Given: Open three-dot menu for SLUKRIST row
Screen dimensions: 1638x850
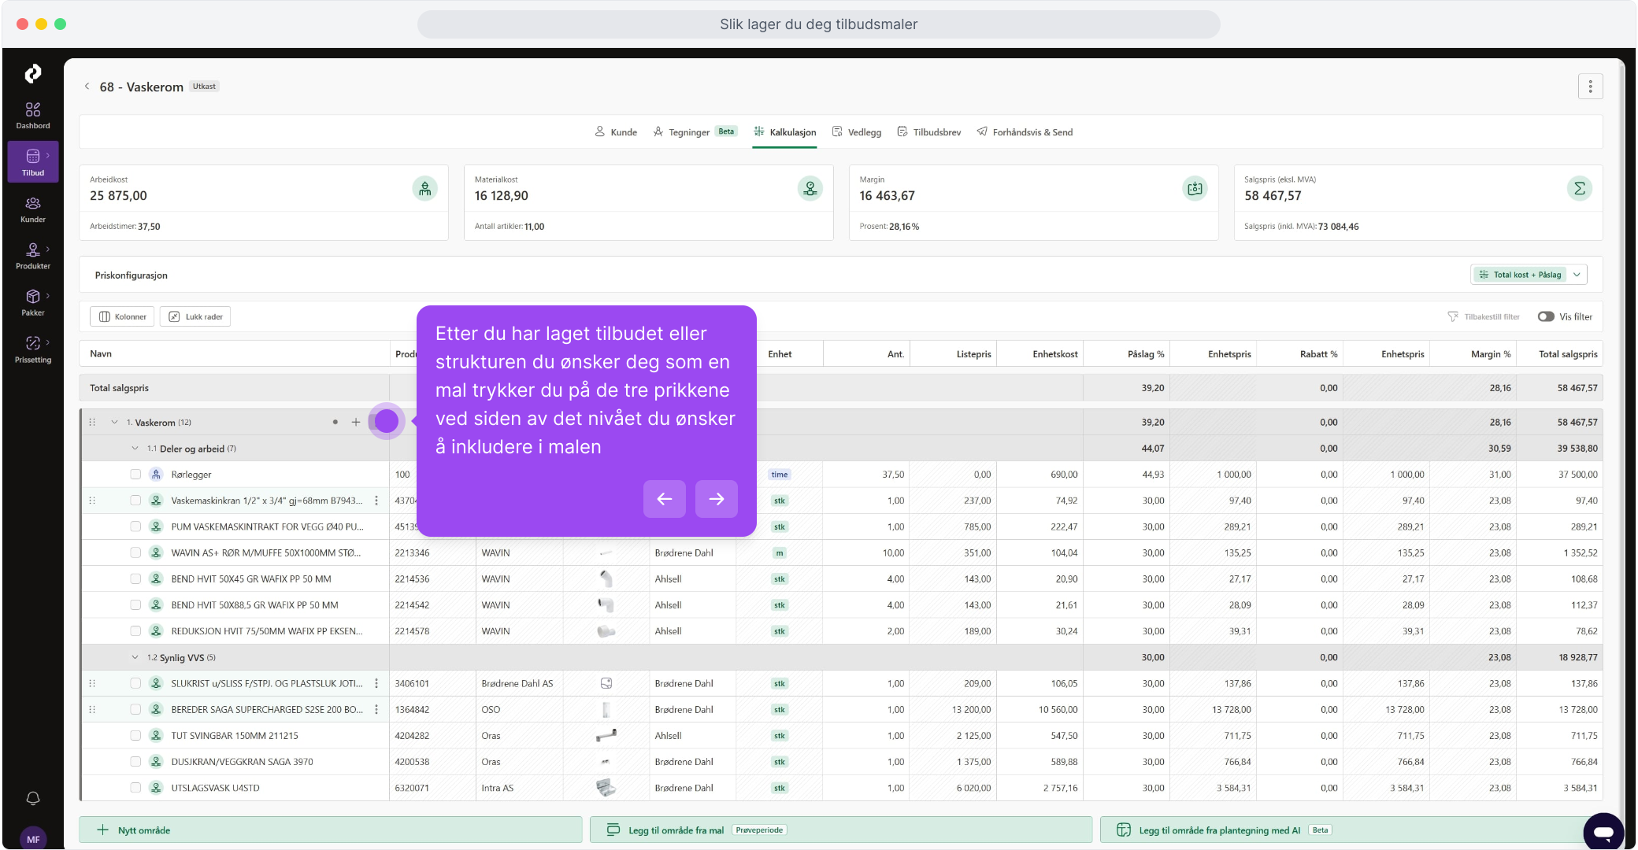Looking at the screenshot, I should [x=376, y=684].
